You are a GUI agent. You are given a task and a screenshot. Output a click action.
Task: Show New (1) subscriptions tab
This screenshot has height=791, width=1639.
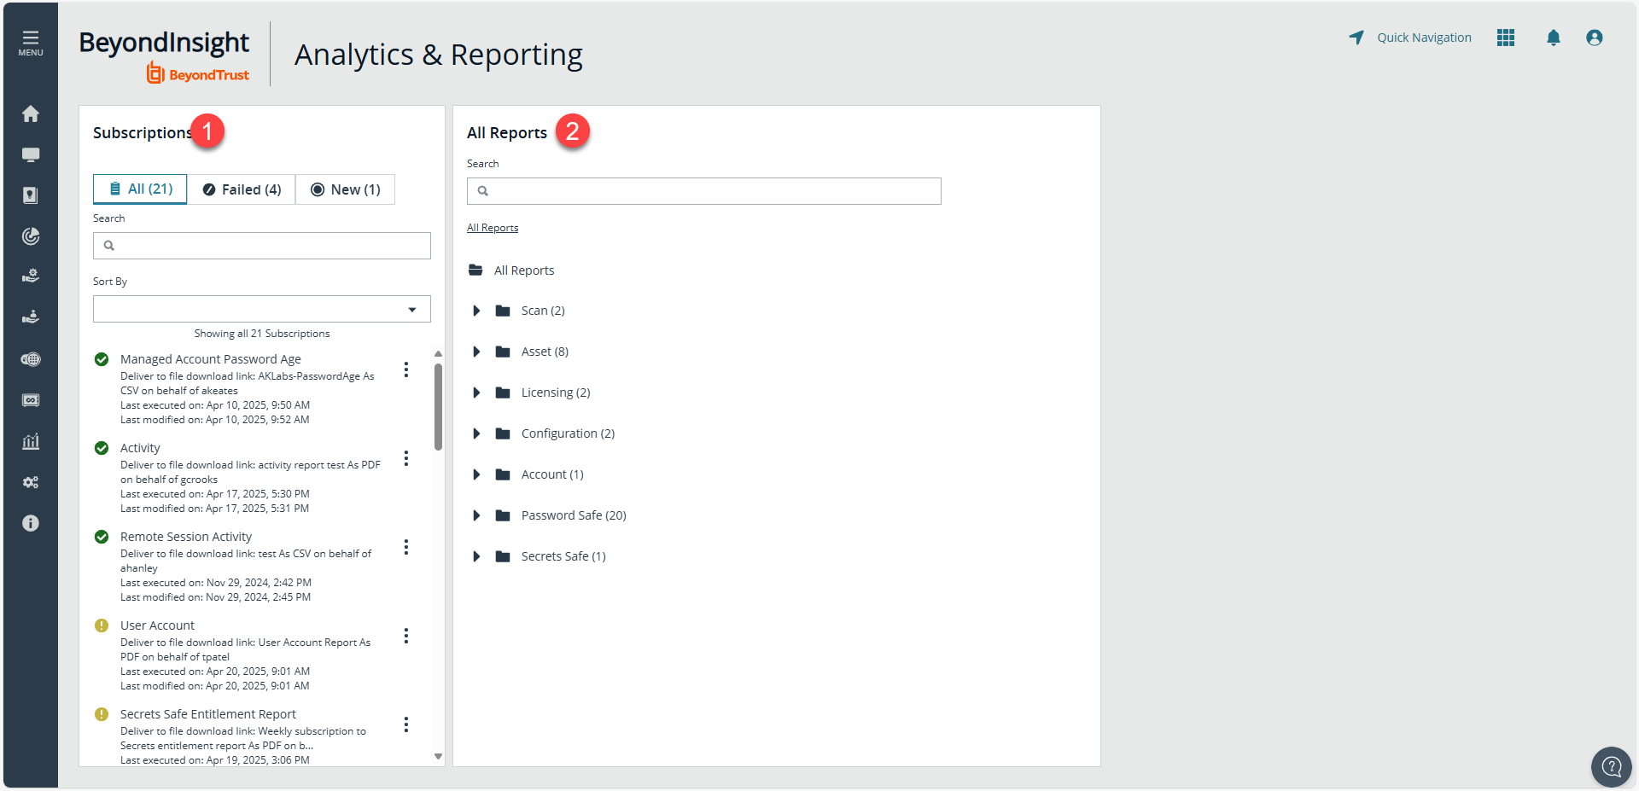[x=345, y=189]
